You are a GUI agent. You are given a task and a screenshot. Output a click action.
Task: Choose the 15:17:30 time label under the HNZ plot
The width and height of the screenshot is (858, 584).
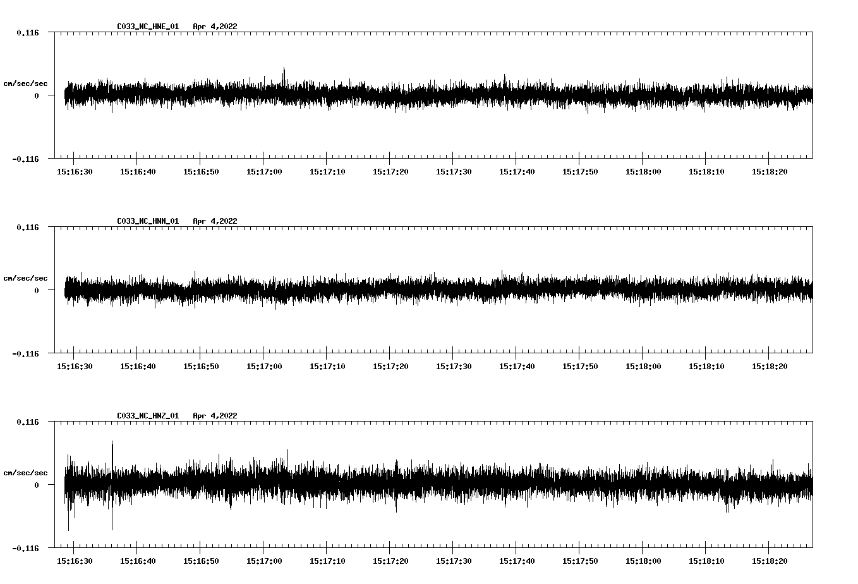[x=454, y=561]
